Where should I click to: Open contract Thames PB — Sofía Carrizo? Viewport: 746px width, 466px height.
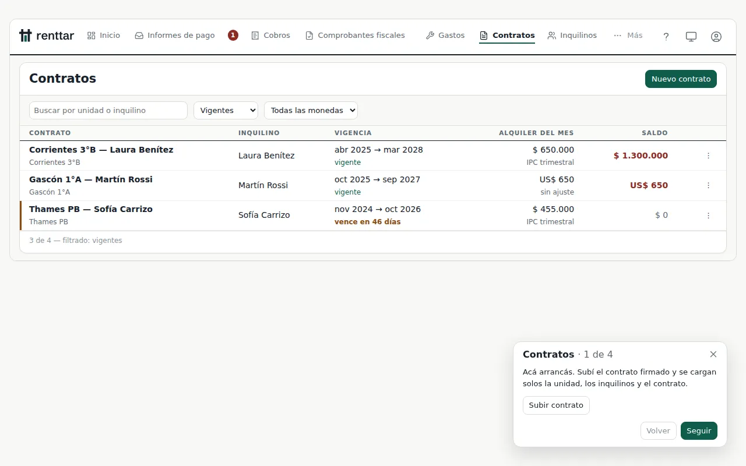[91, 209]
